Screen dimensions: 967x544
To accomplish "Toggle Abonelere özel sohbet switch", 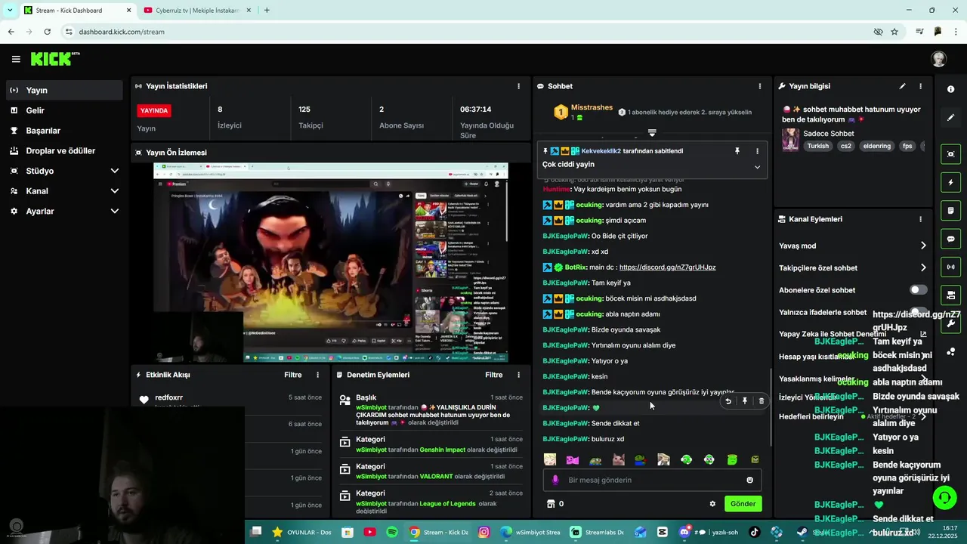I will [918, 289].
